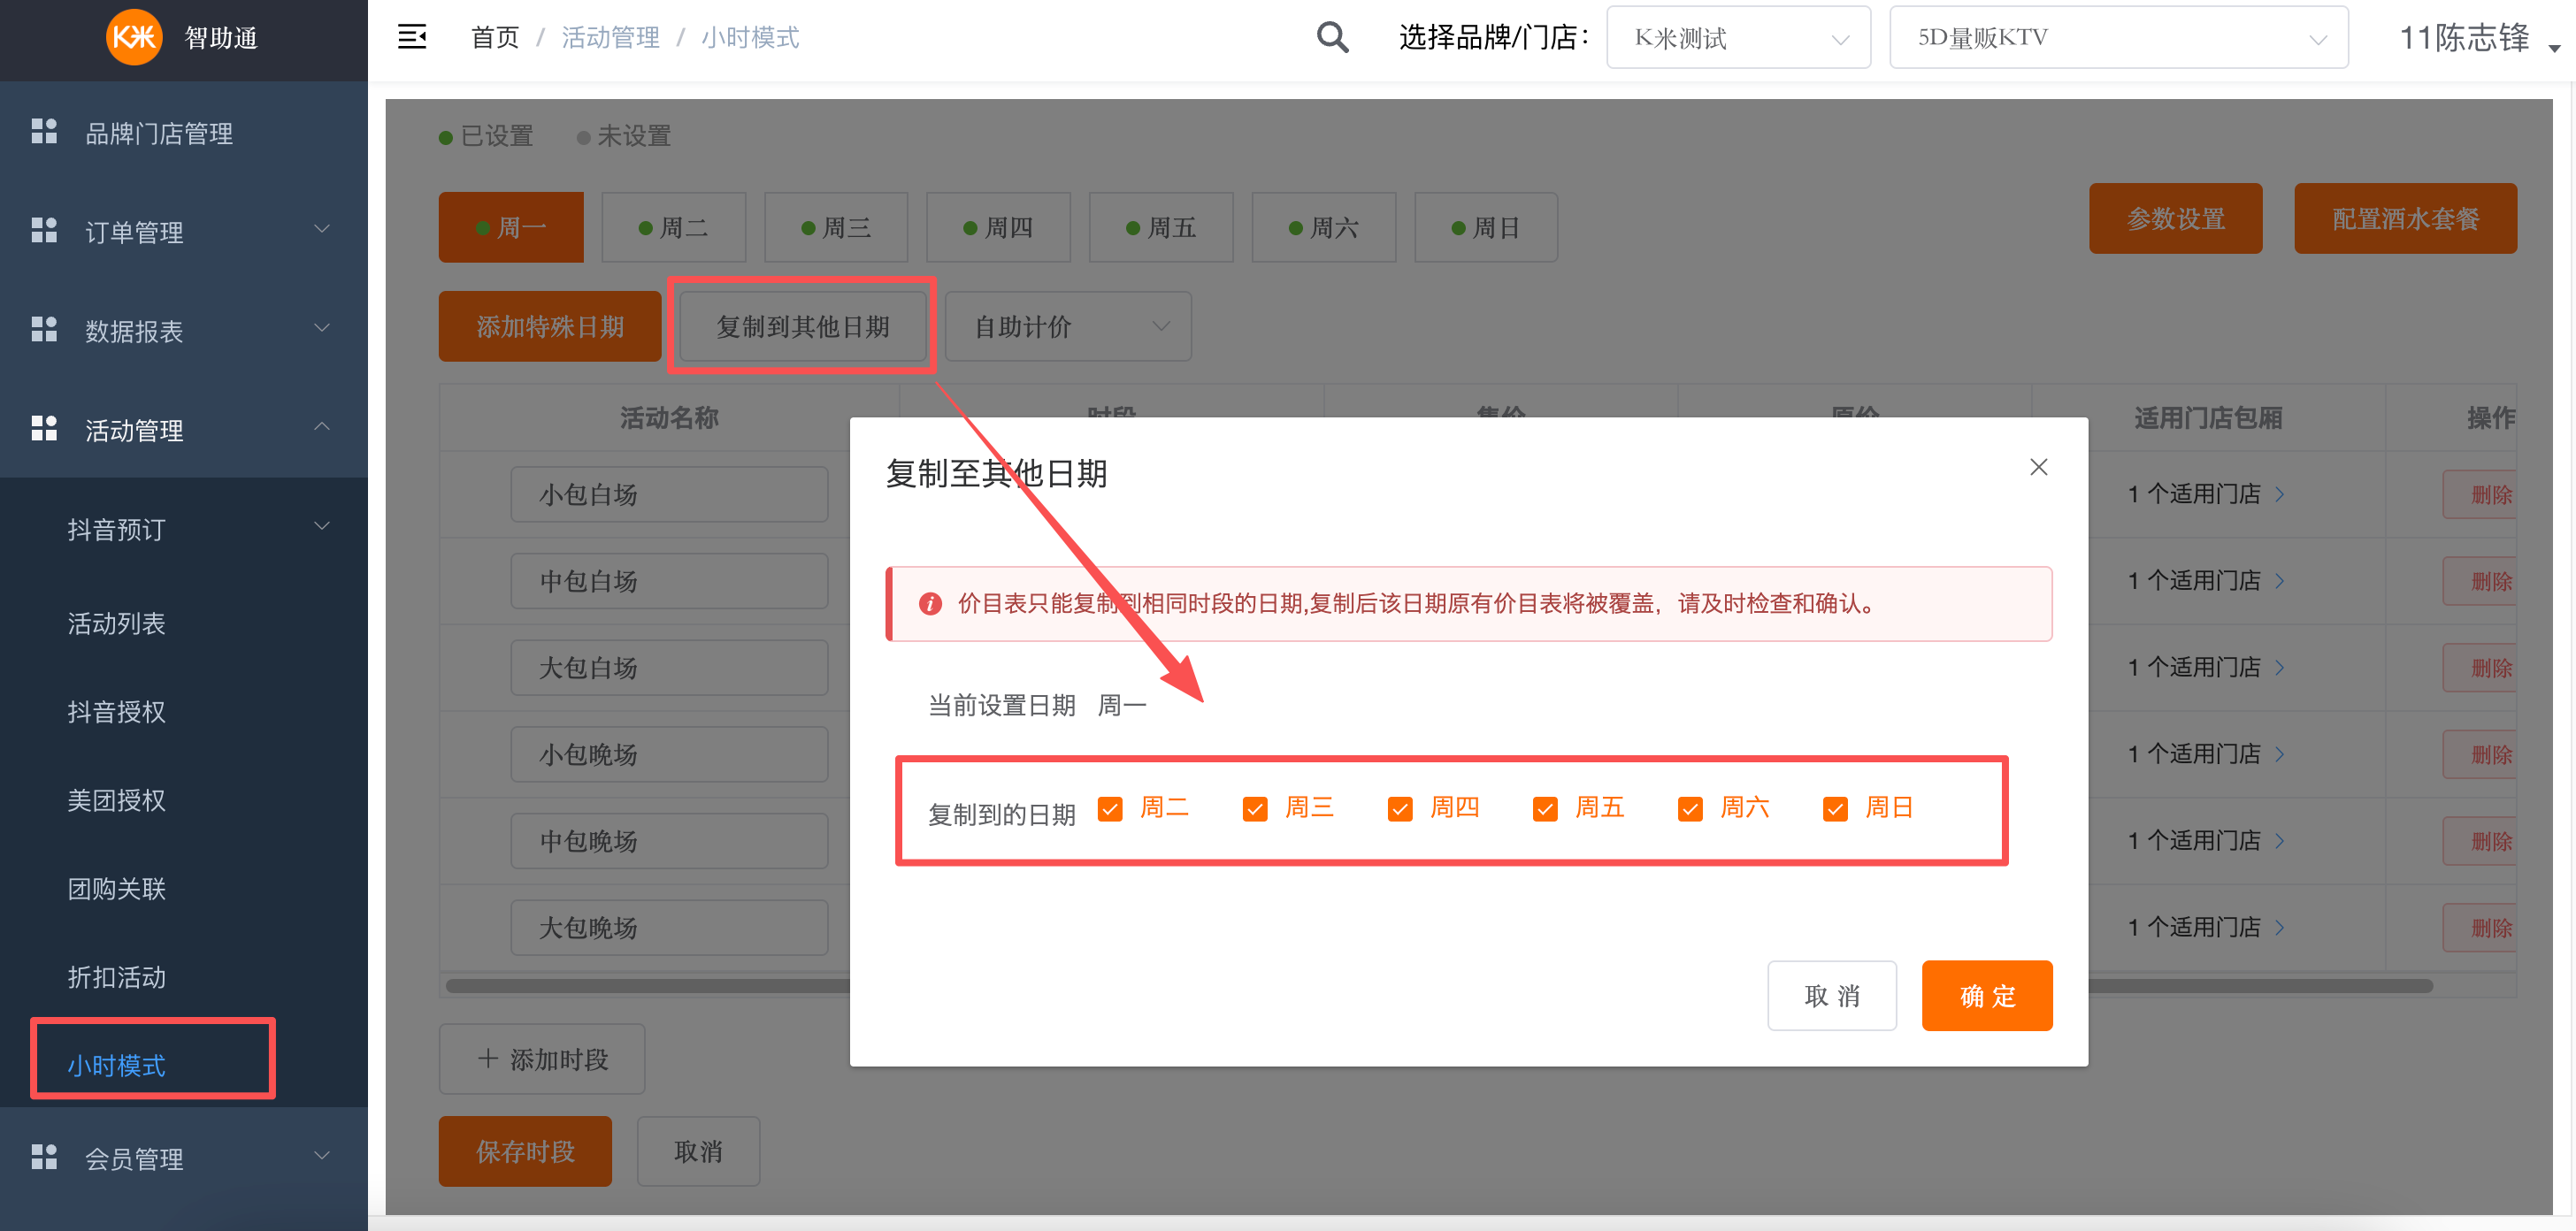Open the 自助计价 dropdown
Screen dimensions: 2576x1231
click(x=1068, y=326)
